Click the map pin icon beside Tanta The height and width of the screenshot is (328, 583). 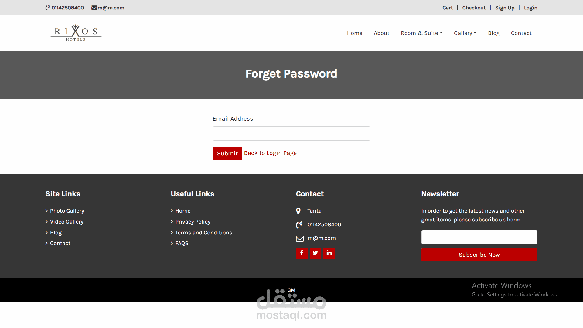click(298, 211)
